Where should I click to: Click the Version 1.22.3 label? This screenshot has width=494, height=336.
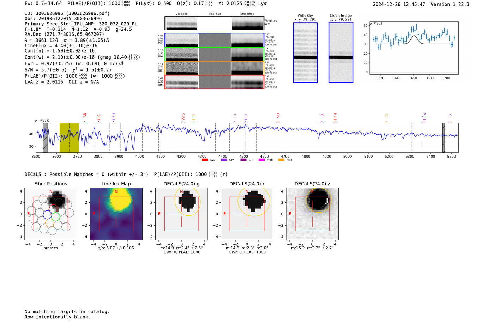[450, 4]
